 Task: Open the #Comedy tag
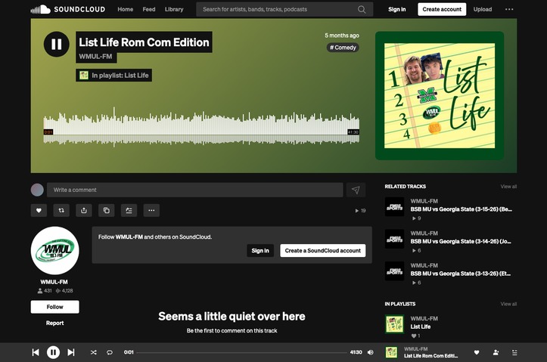coord(343,48)
